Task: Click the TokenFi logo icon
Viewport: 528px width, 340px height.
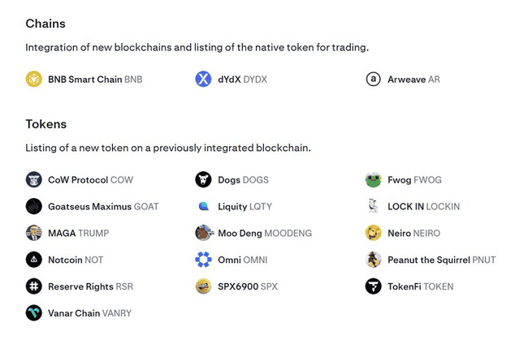Action: 373,286
